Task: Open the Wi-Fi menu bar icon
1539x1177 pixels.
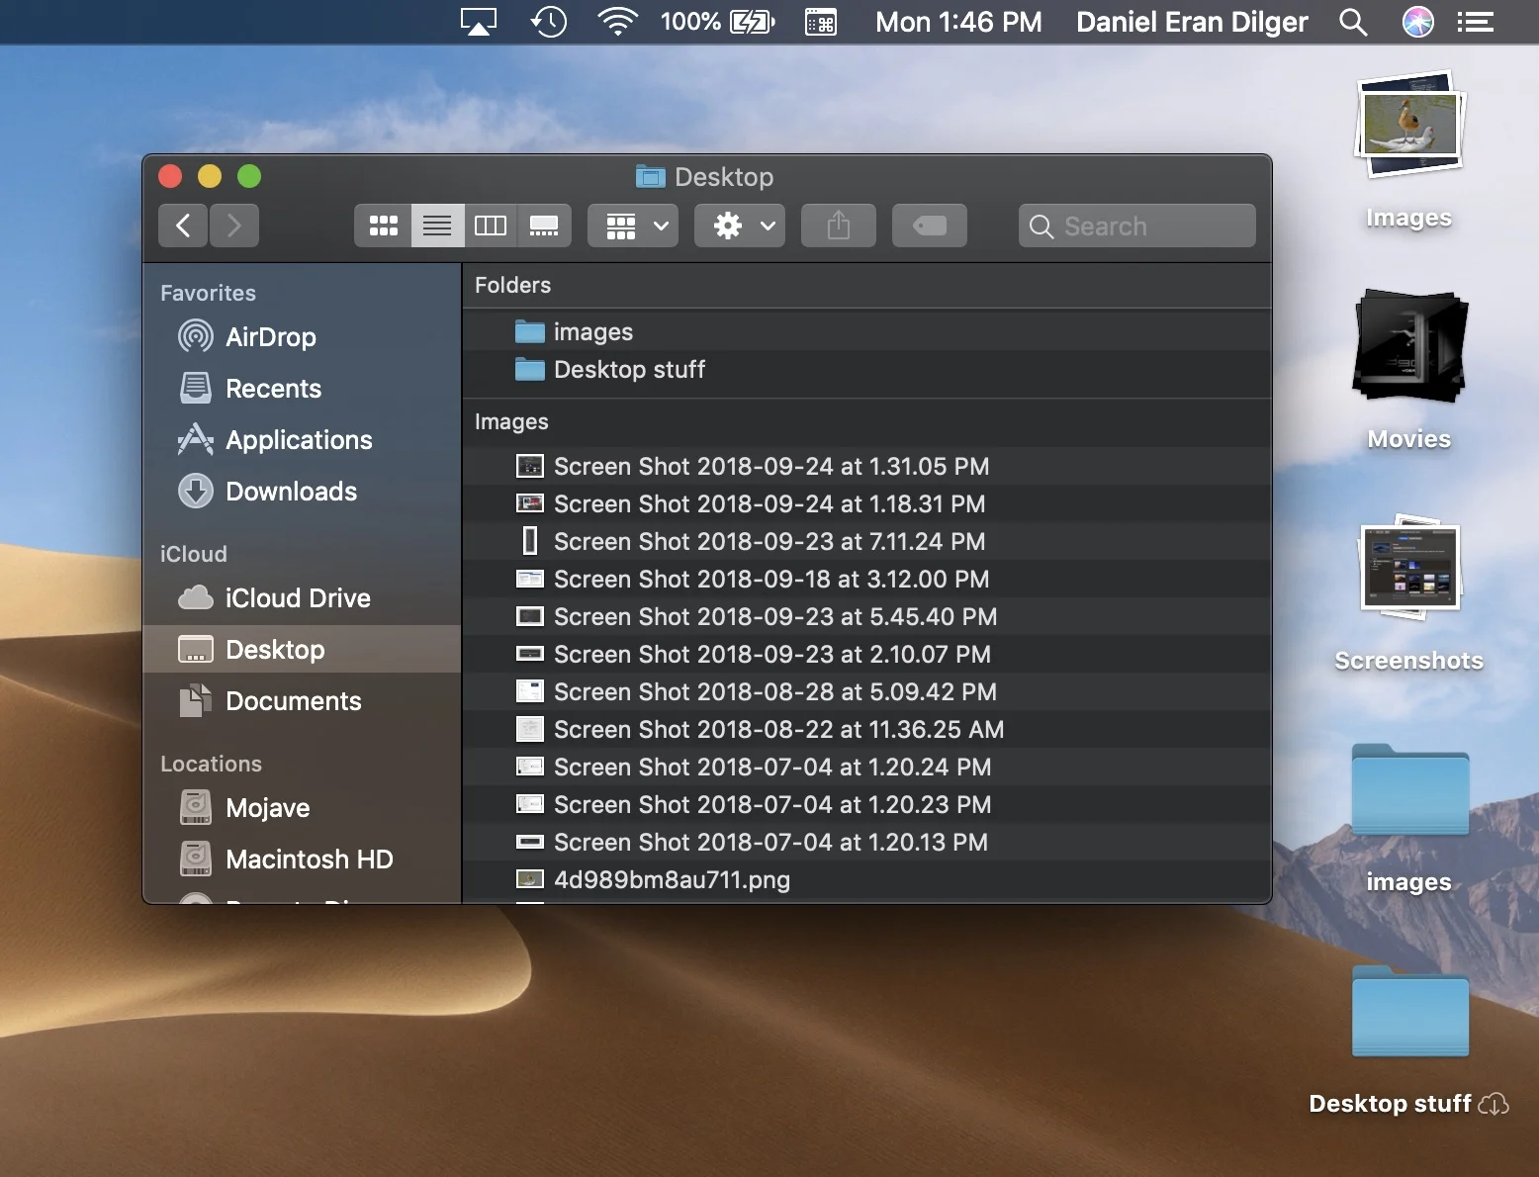Action: (x=617, y=22)
